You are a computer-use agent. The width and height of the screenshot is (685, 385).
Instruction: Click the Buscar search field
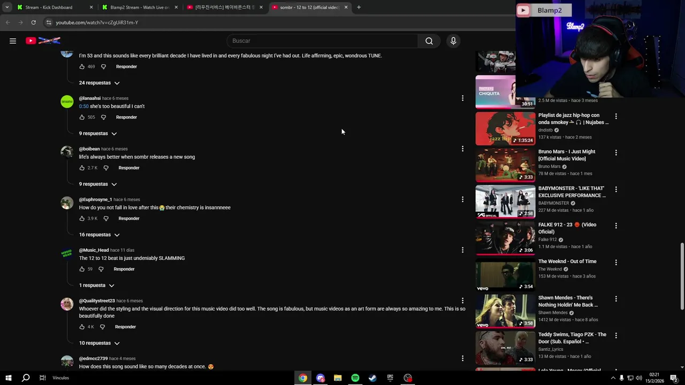tap(323, 41)
